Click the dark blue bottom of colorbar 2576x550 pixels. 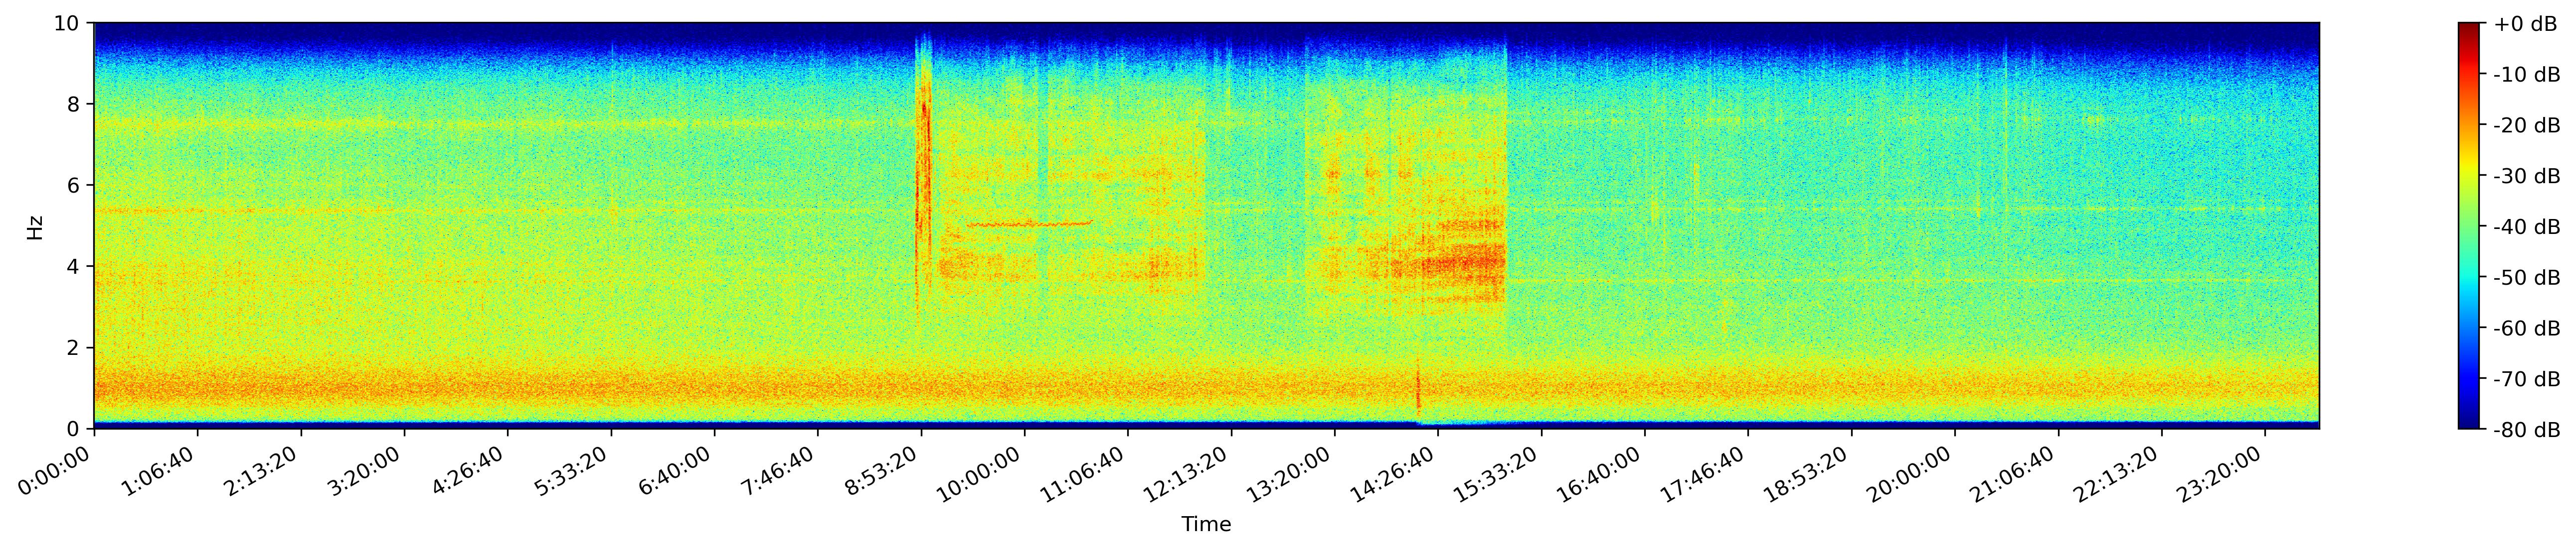[x=2470, y=424]
